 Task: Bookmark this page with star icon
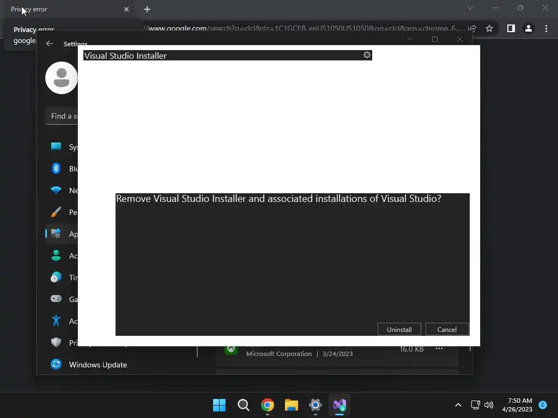489,28
